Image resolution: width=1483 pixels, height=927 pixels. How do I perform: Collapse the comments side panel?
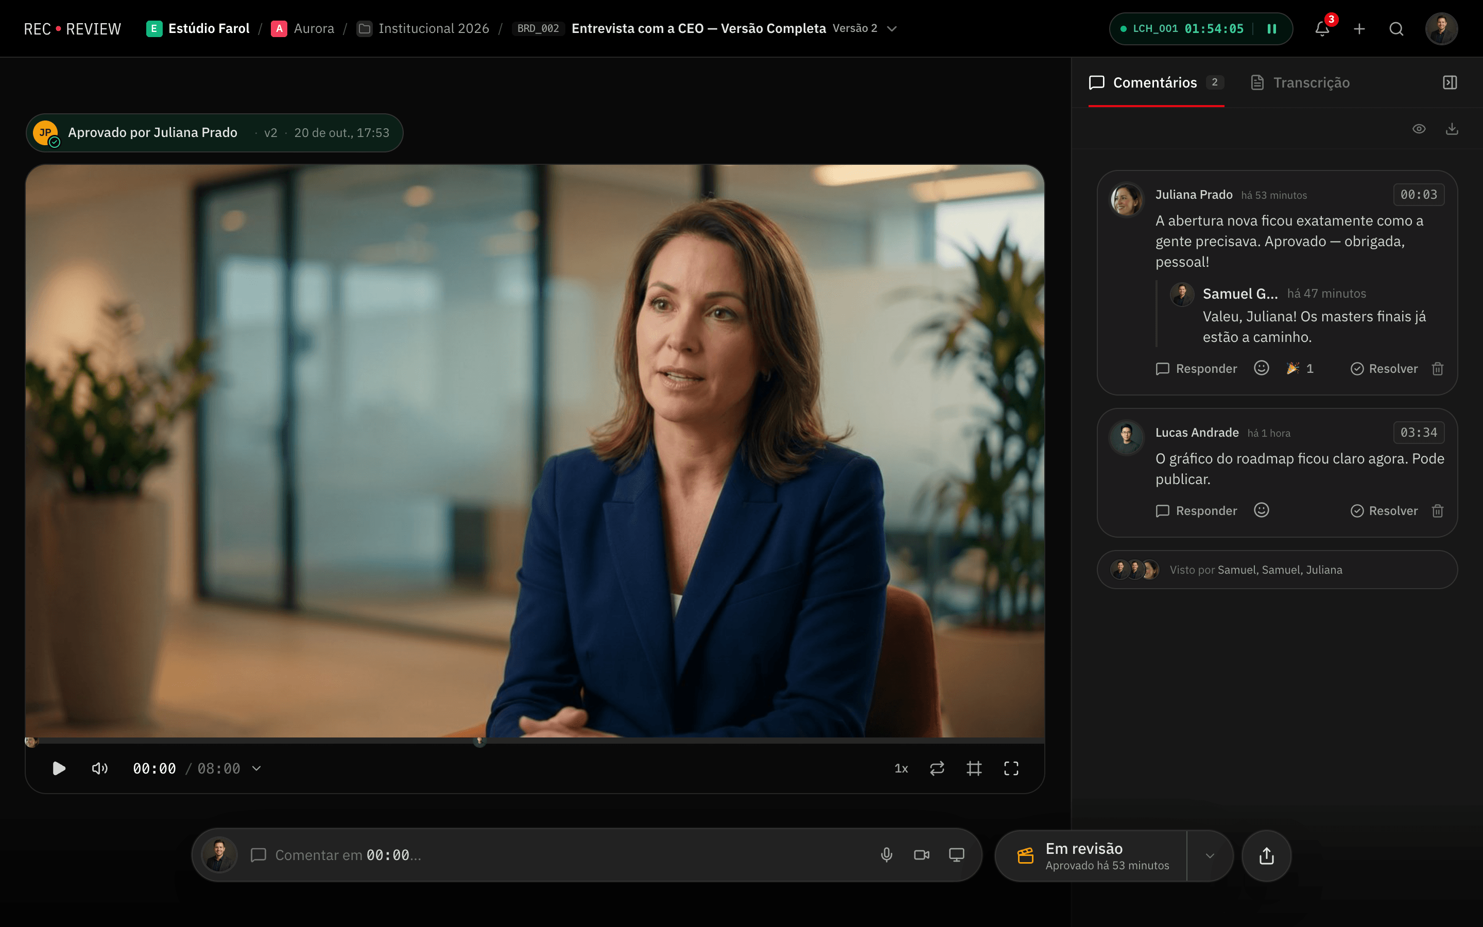pyautogui.click(x=1450, y=82)
